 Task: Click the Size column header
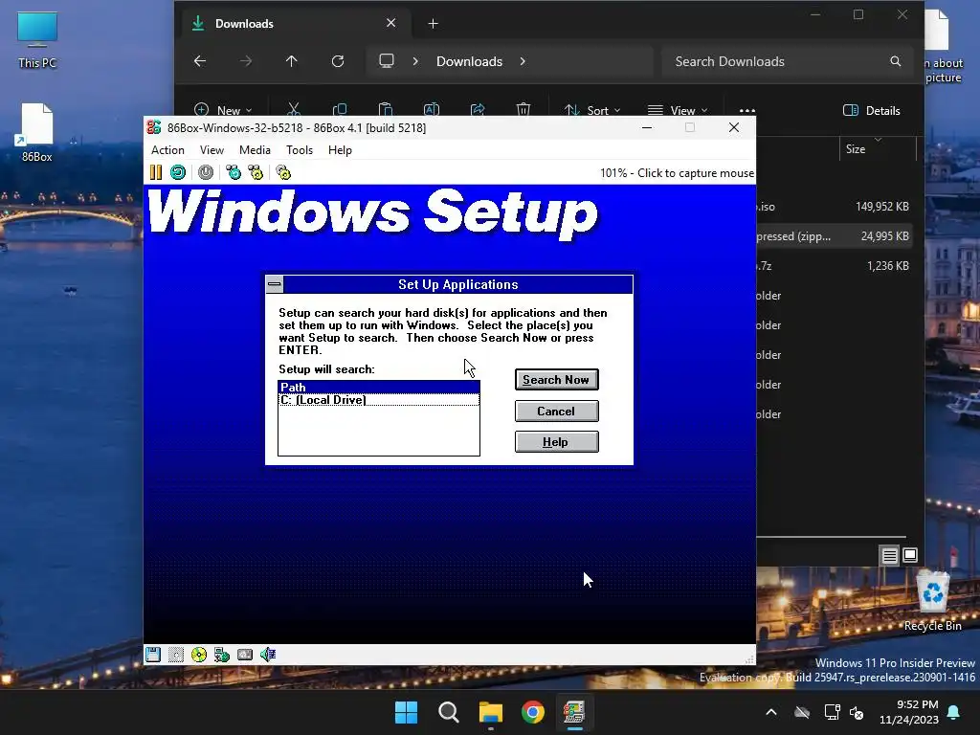click(x=856, y=149)
